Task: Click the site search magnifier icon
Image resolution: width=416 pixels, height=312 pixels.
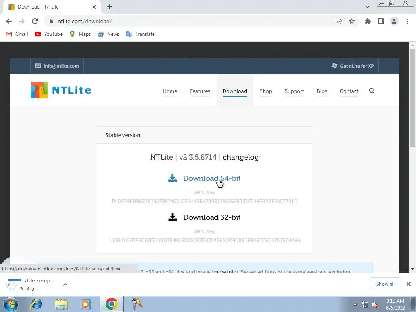Action: coord(372,91)
